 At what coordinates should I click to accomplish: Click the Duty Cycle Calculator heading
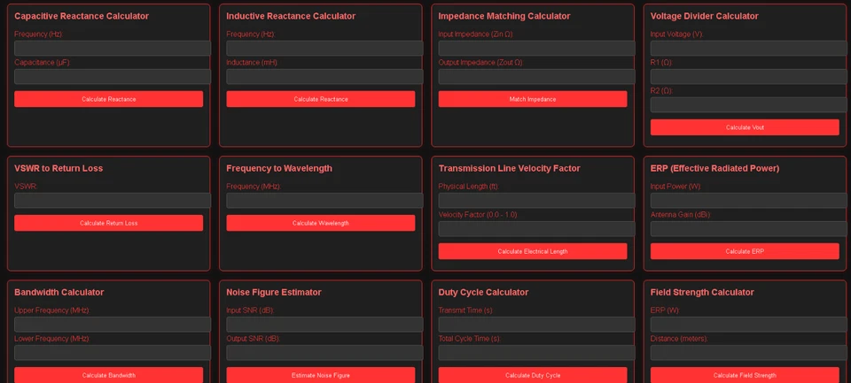pos(484,293)
